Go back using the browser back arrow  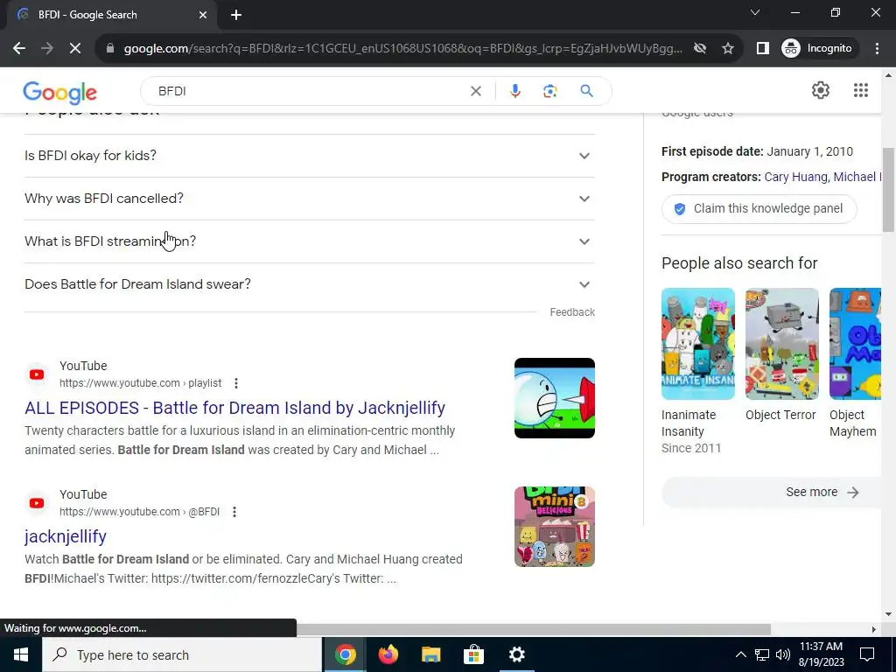[19, 49]
